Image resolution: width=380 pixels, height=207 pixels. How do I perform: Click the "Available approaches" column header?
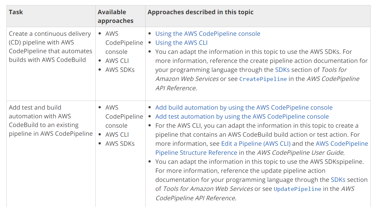point(115,16)
